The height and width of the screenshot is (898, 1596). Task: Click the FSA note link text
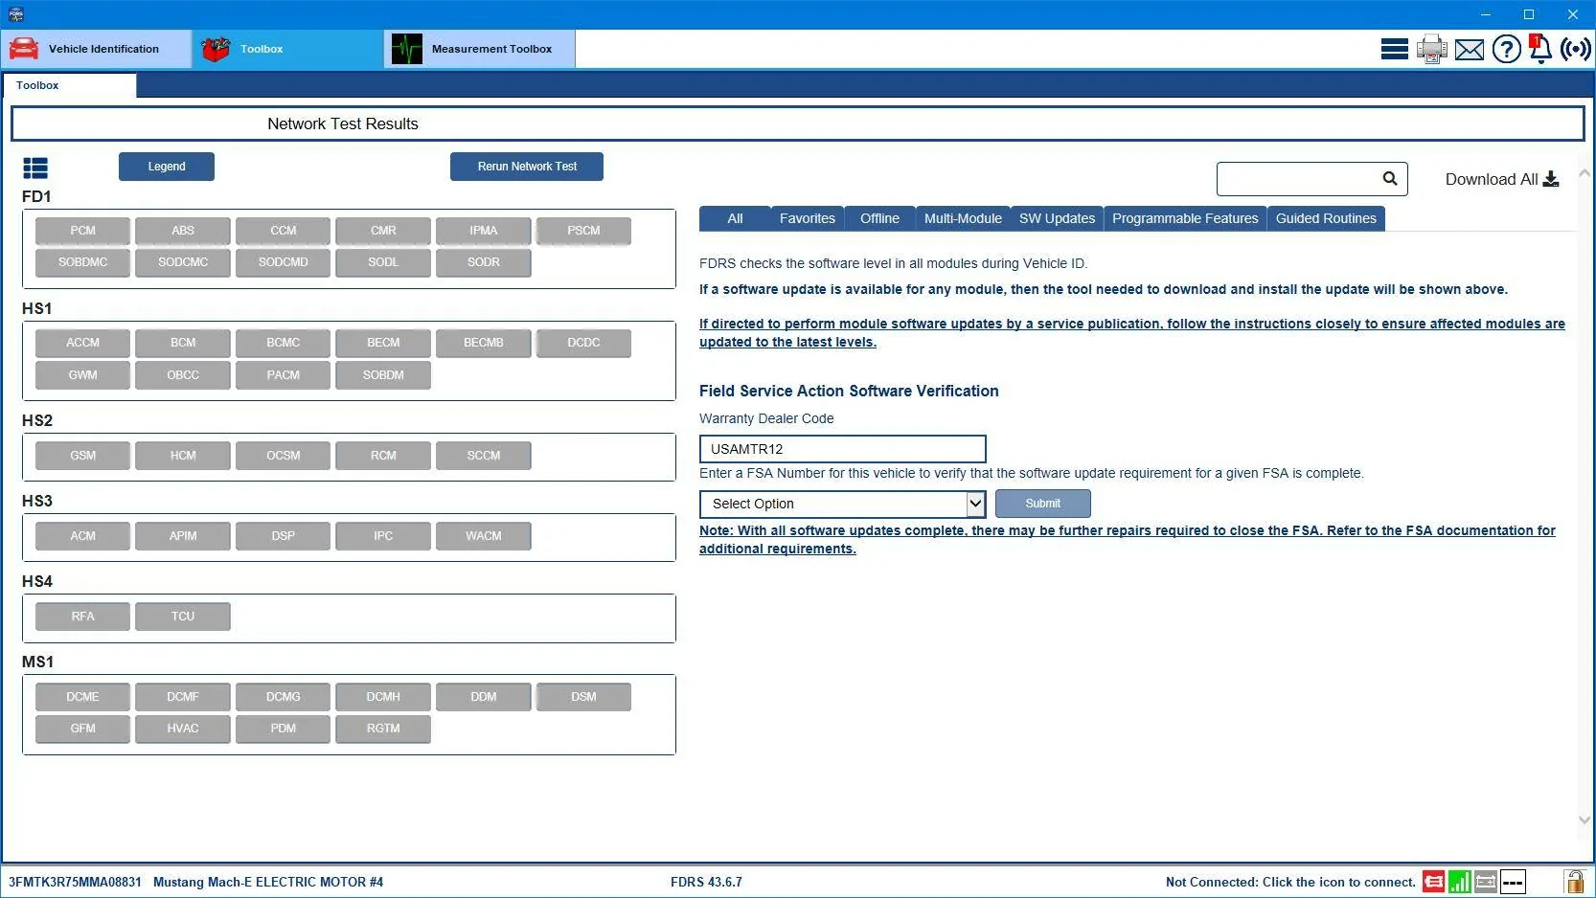tap(1127, 540)
